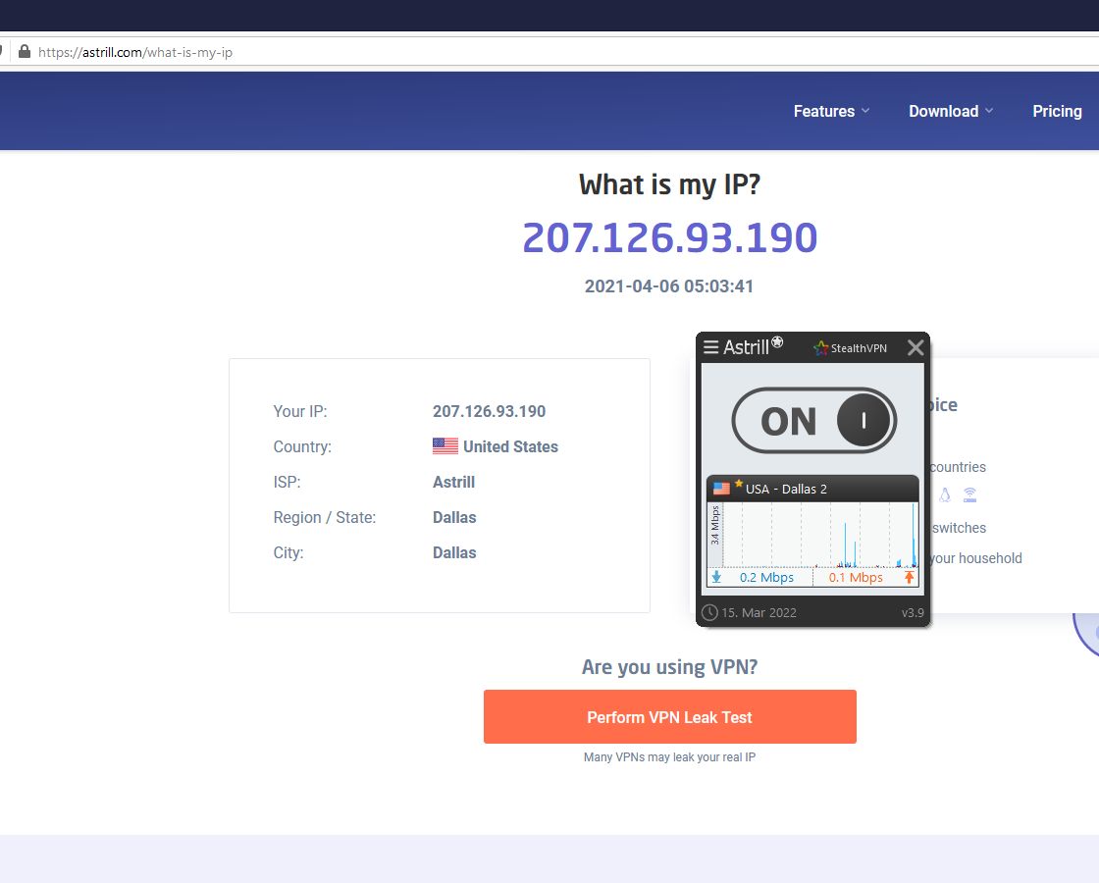Click the router Wi-Fi platform icon
The width and height of the screenshot is (1099, 883).
970,495
